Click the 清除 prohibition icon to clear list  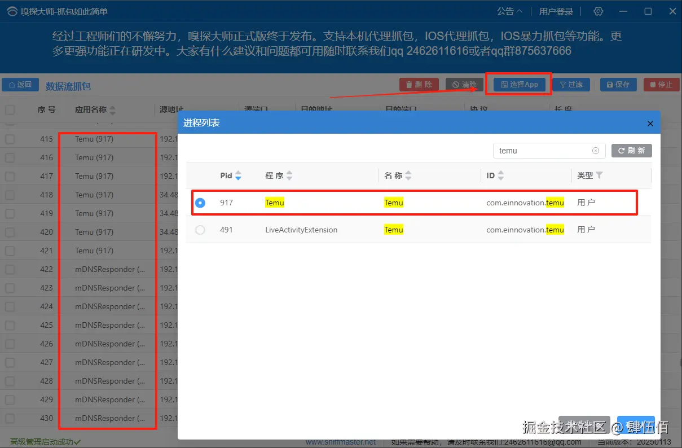click(456, 84)
